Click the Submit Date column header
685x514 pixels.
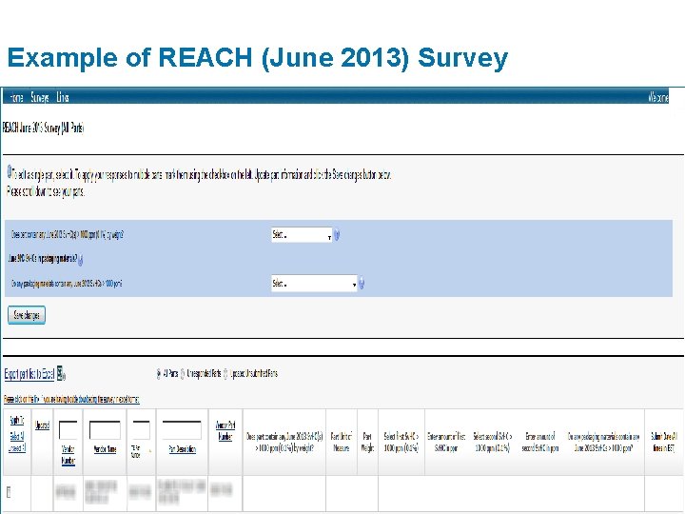click(x=664, y=442)
